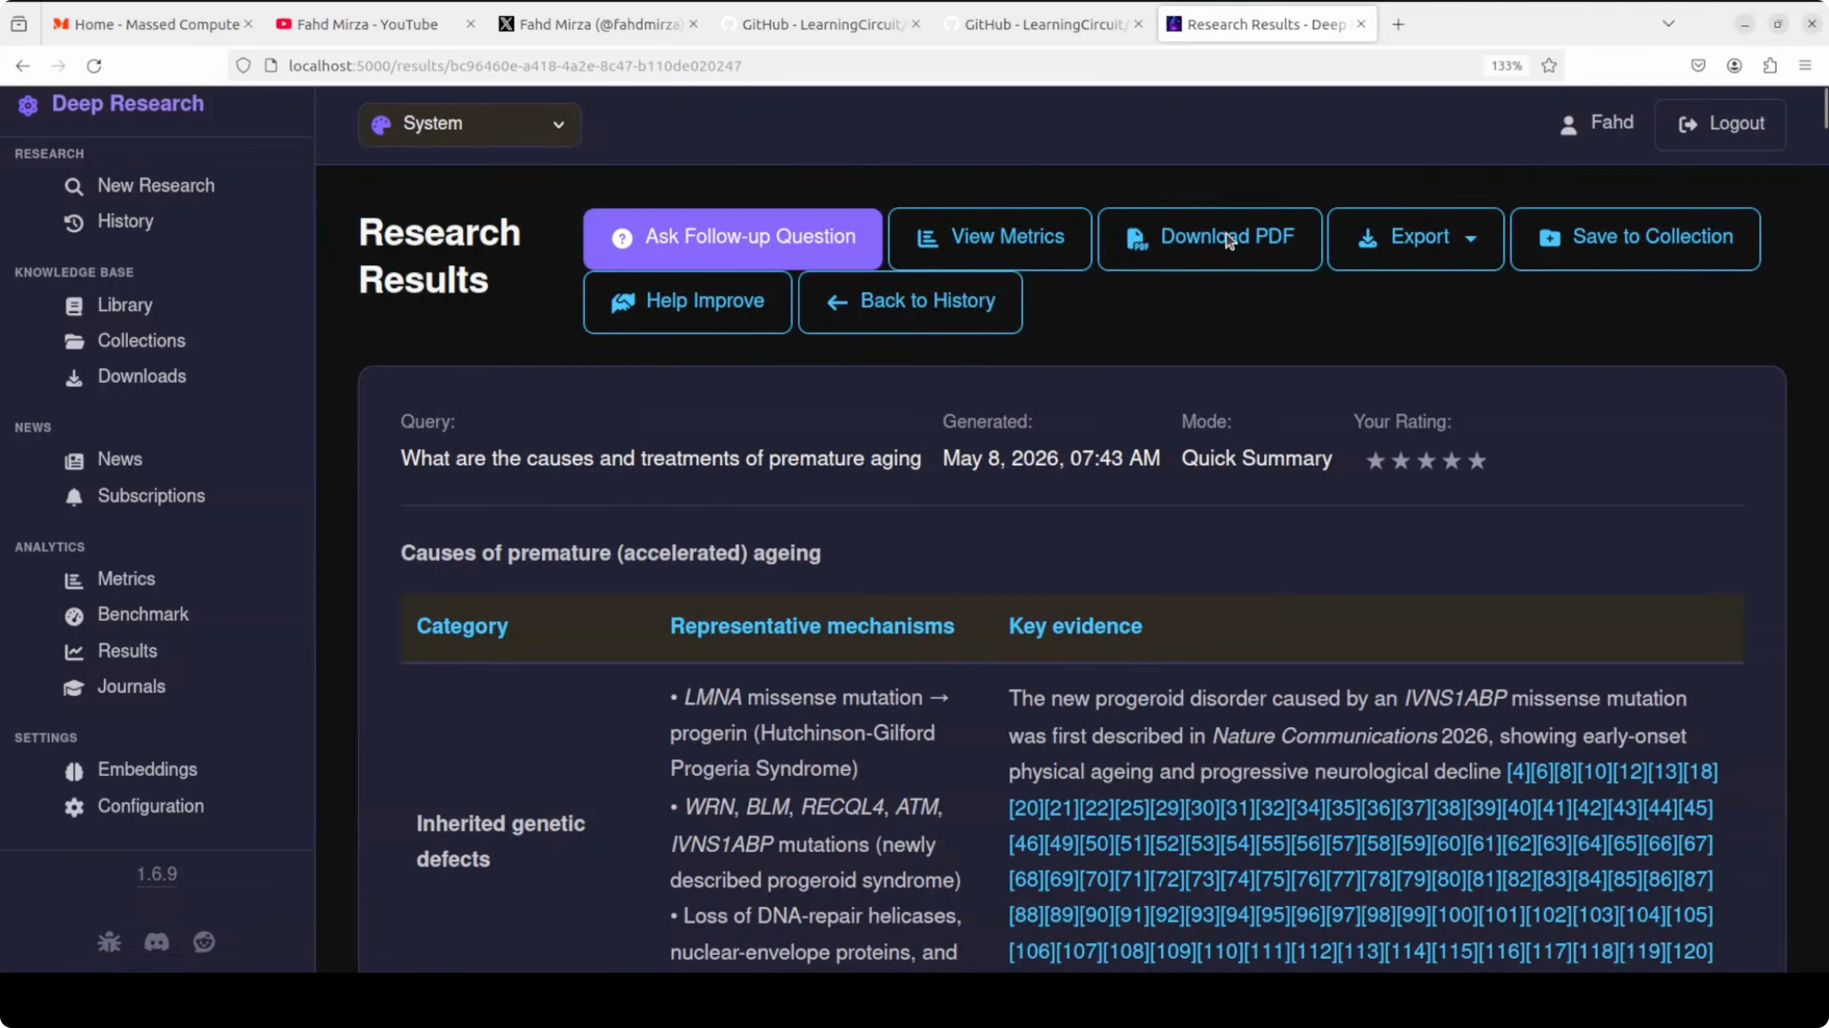The width and height of the screenshot is (1829, 1028).
Task: Switch to second GitHub LearningCircuit tab
Action: click(1044, 24)
